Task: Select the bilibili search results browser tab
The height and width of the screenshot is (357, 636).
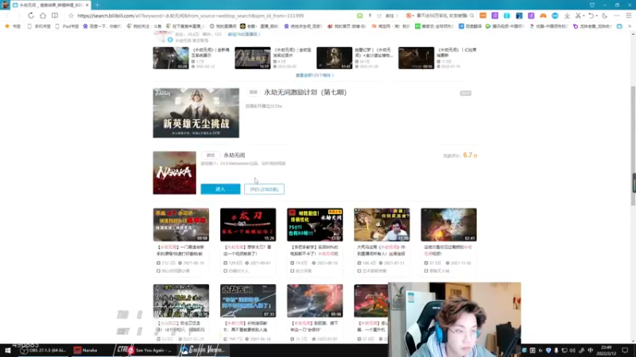Action: point(51,5)
